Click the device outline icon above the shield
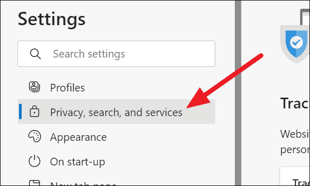This screenshot has width=310, height=186. [305, 17]
